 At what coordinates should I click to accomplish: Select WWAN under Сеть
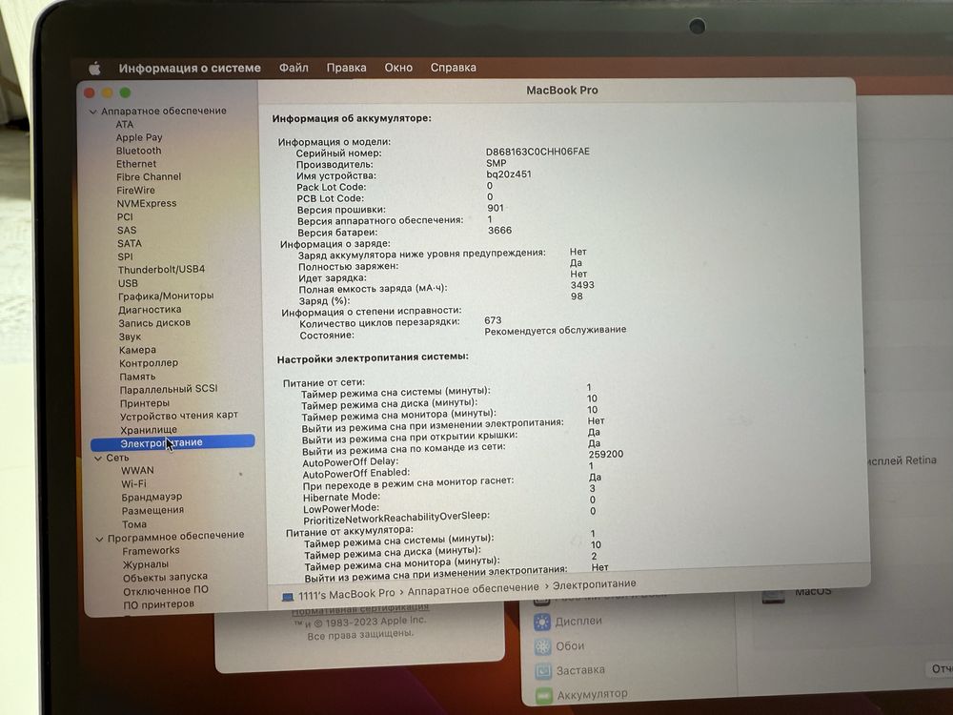[137, 471]
